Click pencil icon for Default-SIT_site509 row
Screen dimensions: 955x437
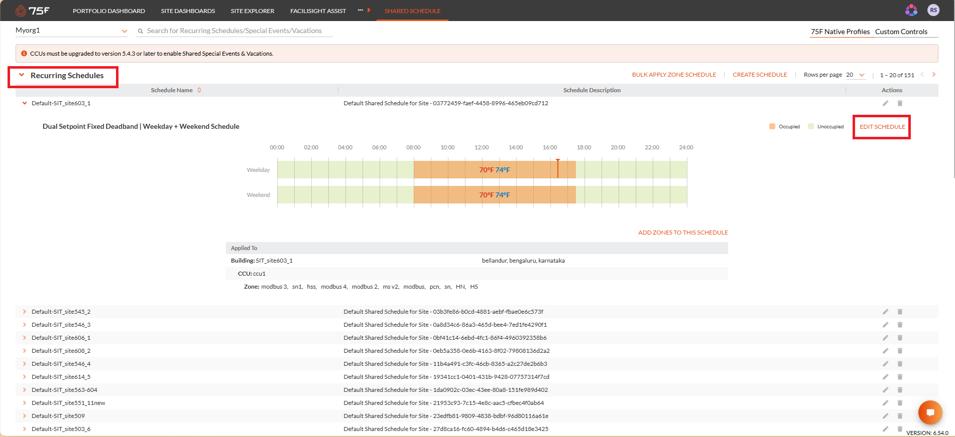(885, 416)
